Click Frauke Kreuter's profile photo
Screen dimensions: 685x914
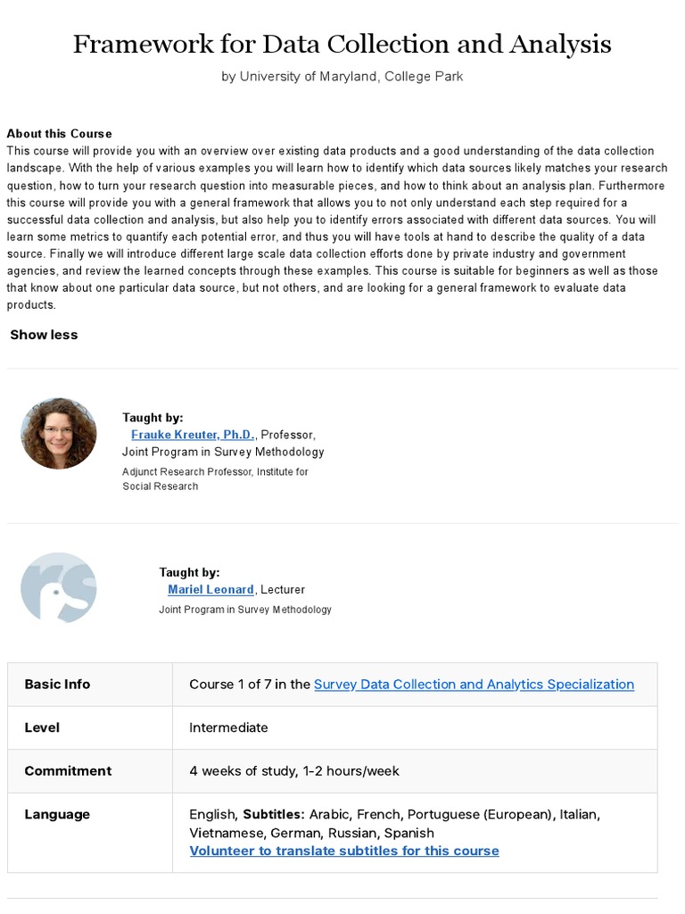click(x=58, y=434)
